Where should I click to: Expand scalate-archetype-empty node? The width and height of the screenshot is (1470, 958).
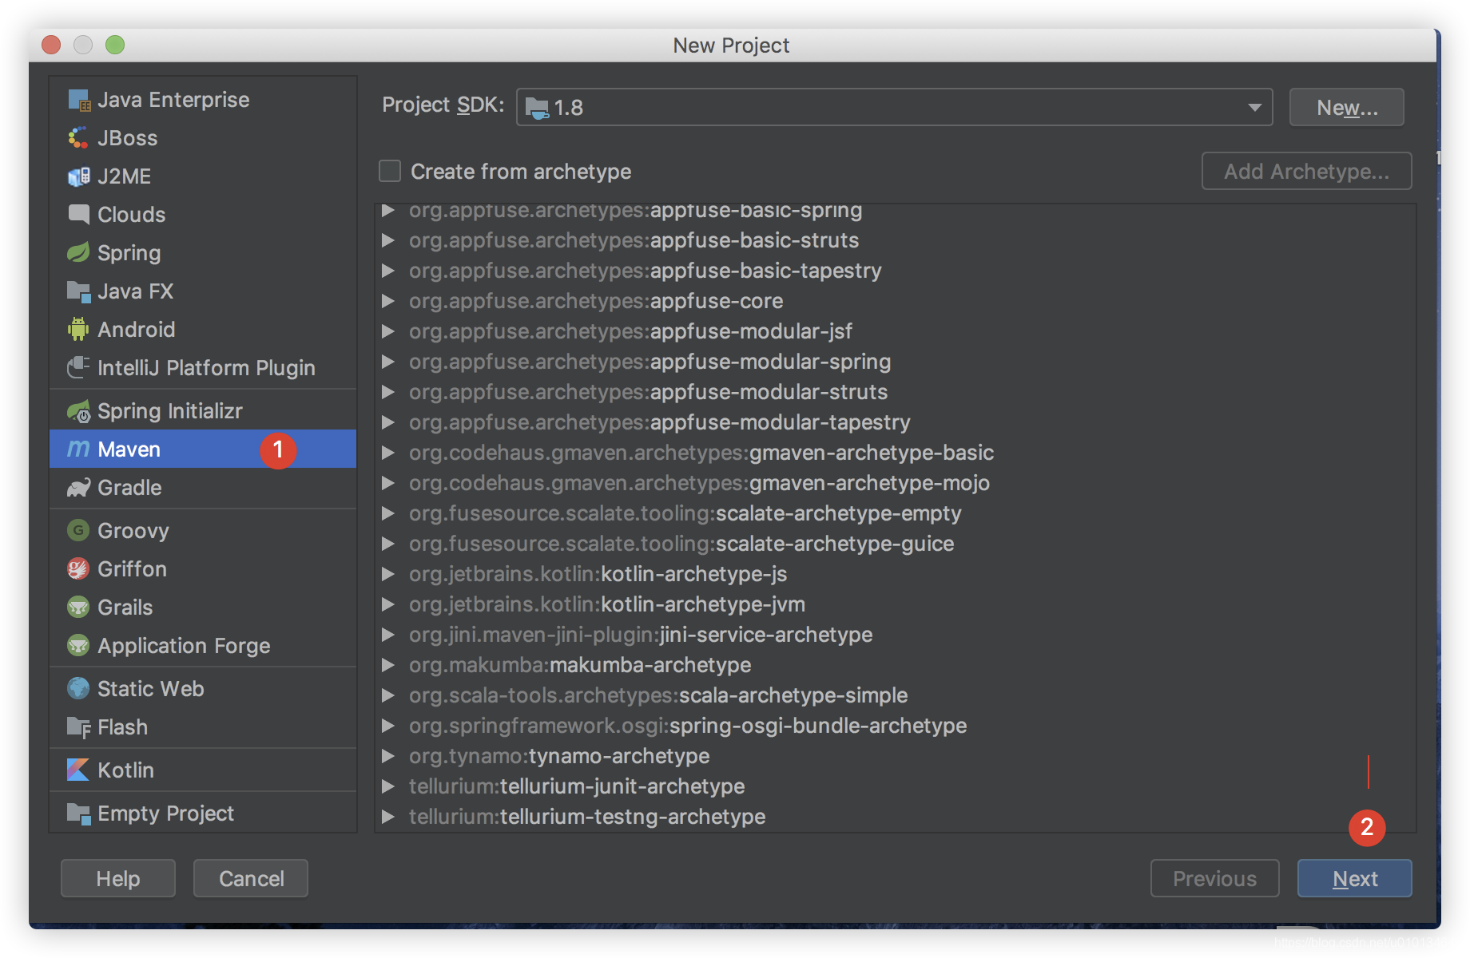pyautogui.click(x=388, y=513)
